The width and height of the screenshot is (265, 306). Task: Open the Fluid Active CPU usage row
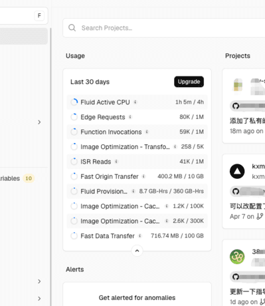(137, 102)
